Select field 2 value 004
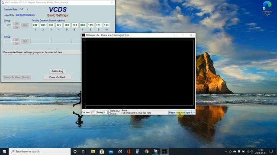 [x=43, y=25]
